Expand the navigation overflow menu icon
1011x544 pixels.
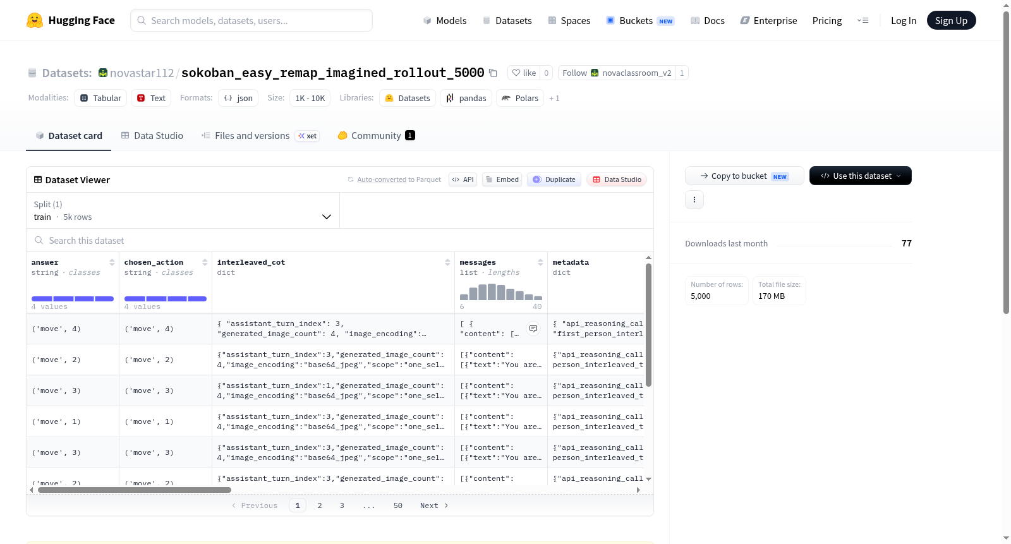click(863, 21)
